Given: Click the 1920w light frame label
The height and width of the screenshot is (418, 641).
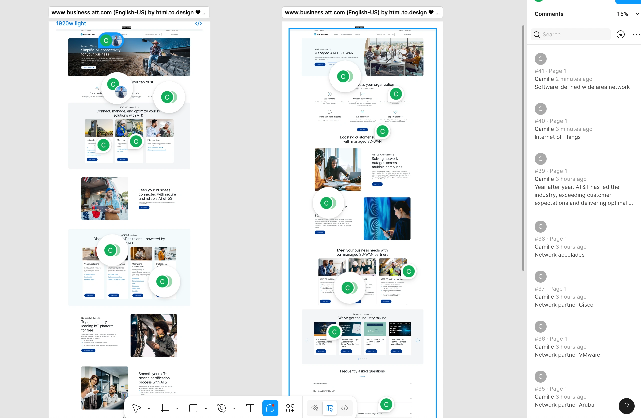Looking at the screenshot, I should coord(71,23).
